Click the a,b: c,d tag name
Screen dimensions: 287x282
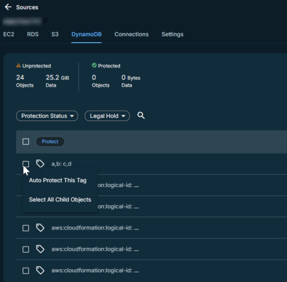coord(62,164)
